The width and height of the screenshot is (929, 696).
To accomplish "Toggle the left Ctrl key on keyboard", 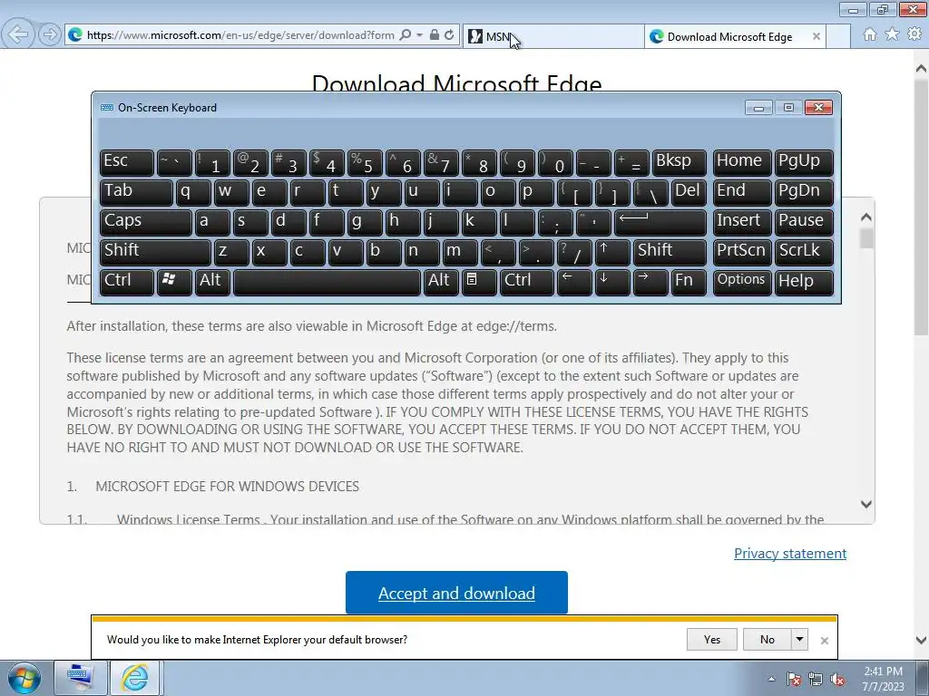I will pyautogui.click(x=126, y=282).
